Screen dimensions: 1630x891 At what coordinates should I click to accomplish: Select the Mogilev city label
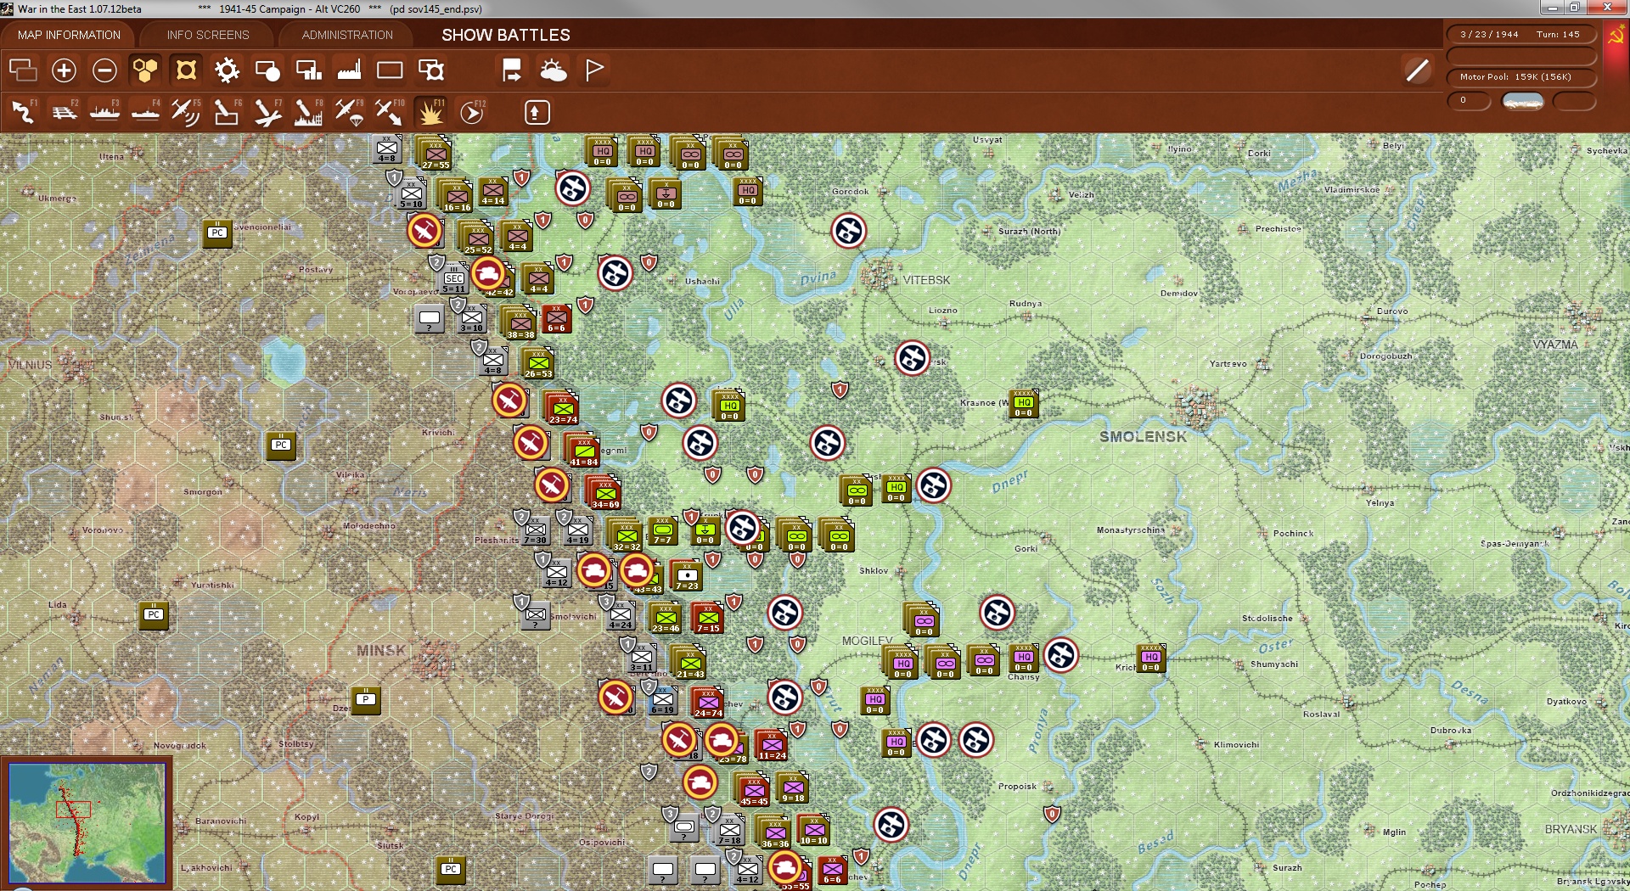pyautogui.click(x=867, y=641)
